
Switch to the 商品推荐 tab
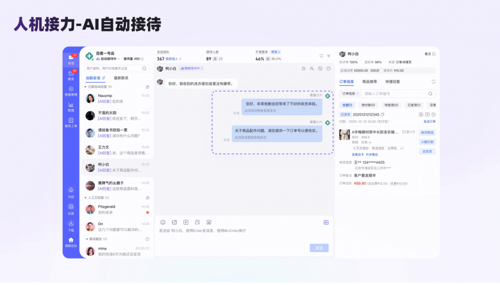[369, 81]
